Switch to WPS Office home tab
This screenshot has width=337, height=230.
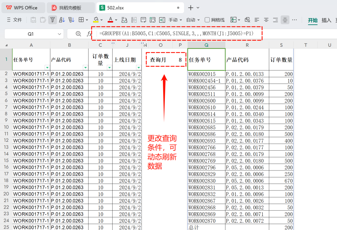(23, 8)
